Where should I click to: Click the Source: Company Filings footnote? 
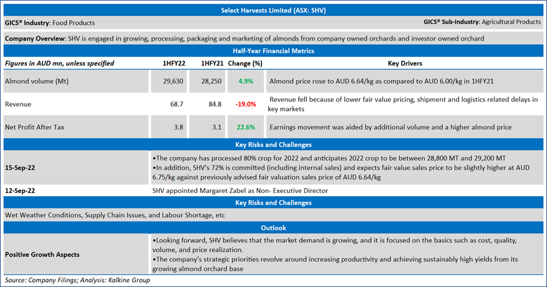click(x=78, y=280)
